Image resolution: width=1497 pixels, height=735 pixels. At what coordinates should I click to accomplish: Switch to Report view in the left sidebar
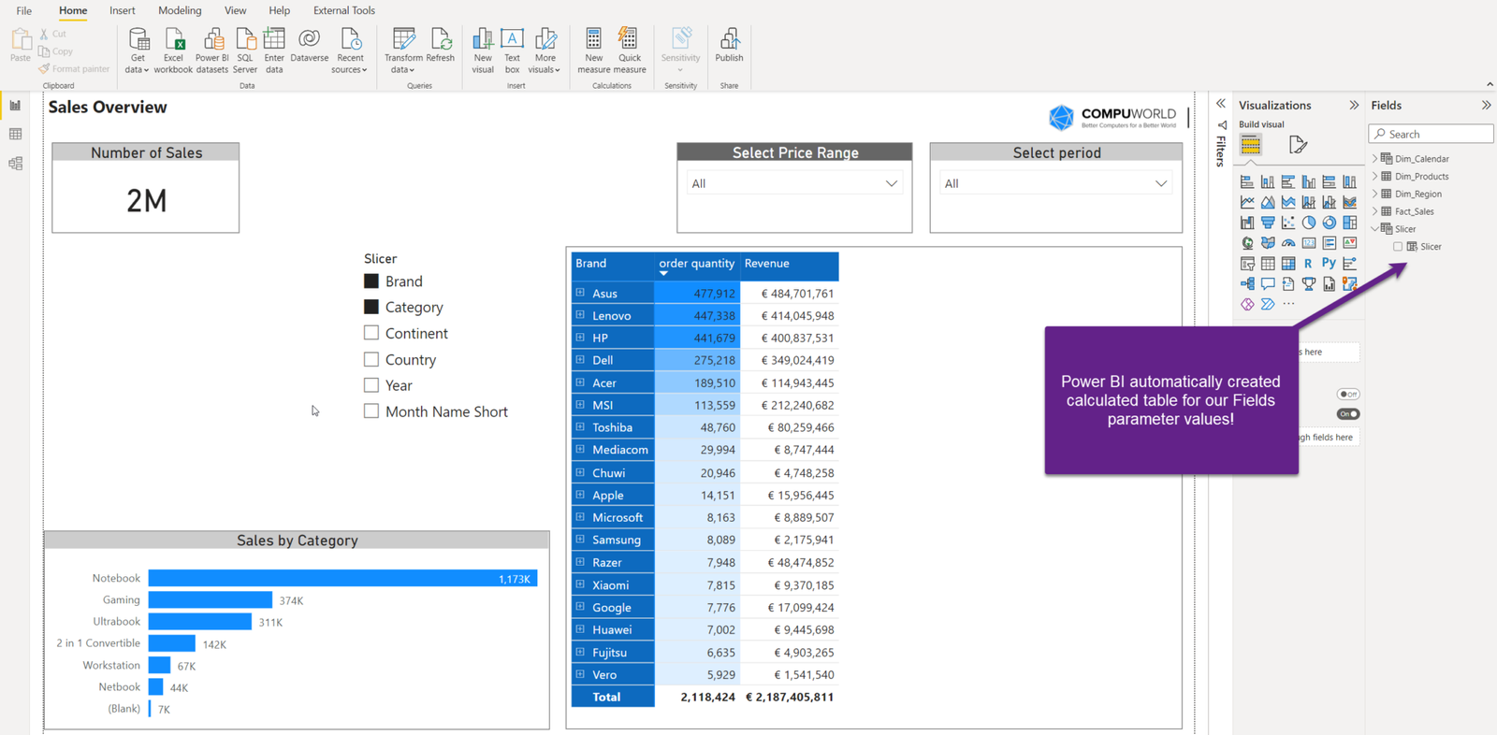(15, 106)
